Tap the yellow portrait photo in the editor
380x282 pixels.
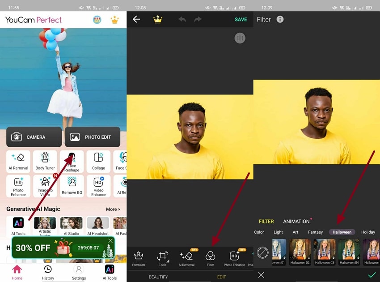pyautogui.click(x=190, y=137)
